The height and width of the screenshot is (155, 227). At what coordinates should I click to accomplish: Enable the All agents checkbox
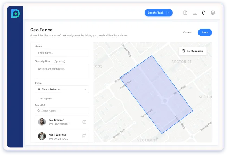point(37,99)
